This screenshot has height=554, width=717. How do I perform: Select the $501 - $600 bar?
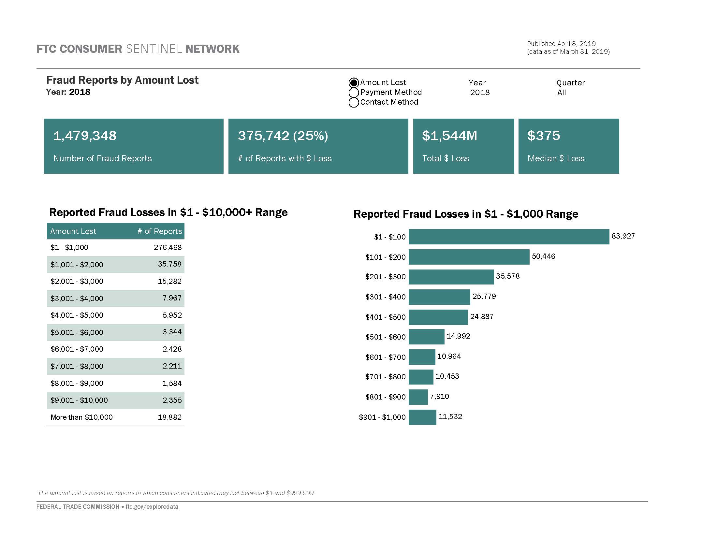click(427, 337)
